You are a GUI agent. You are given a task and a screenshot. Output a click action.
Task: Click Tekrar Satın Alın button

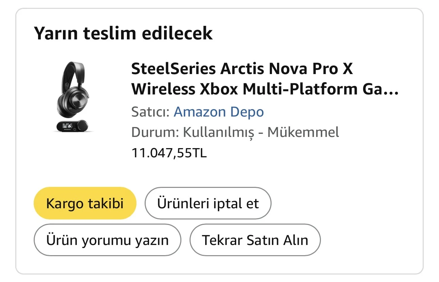click(x=255, y=240)
